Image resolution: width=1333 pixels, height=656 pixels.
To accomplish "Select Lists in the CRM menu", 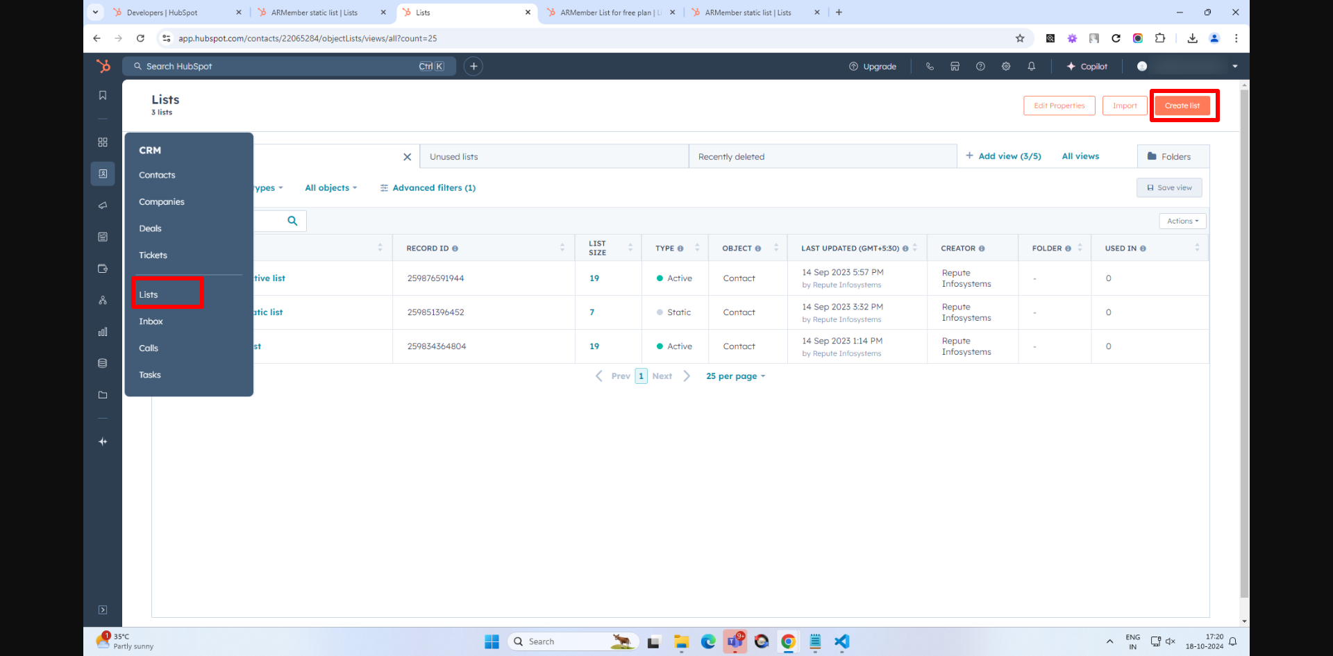I will click(x=149, y=295).
